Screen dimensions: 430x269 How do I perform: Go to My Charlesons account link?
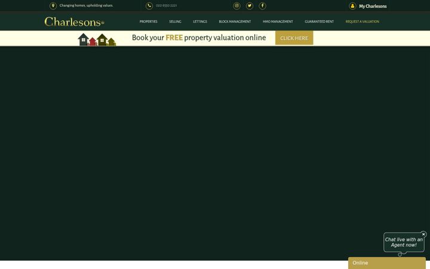coord(373,6)
